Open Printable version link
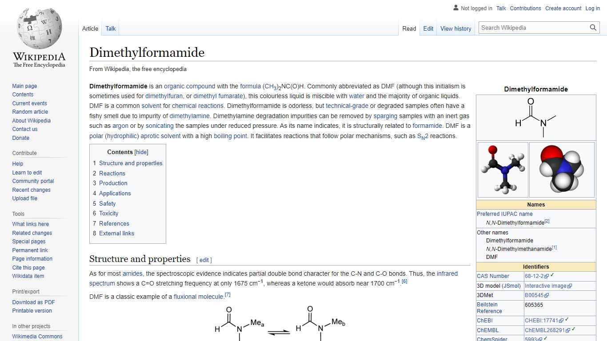Screen dimensions: 607x341 click(32, 311)
